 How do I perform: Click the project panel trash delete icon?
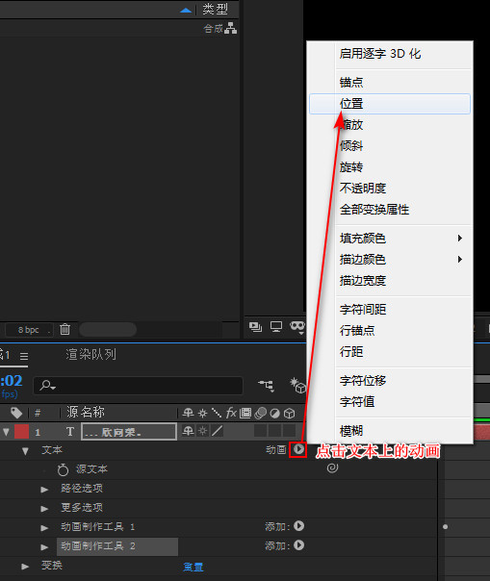coord(64,329)
